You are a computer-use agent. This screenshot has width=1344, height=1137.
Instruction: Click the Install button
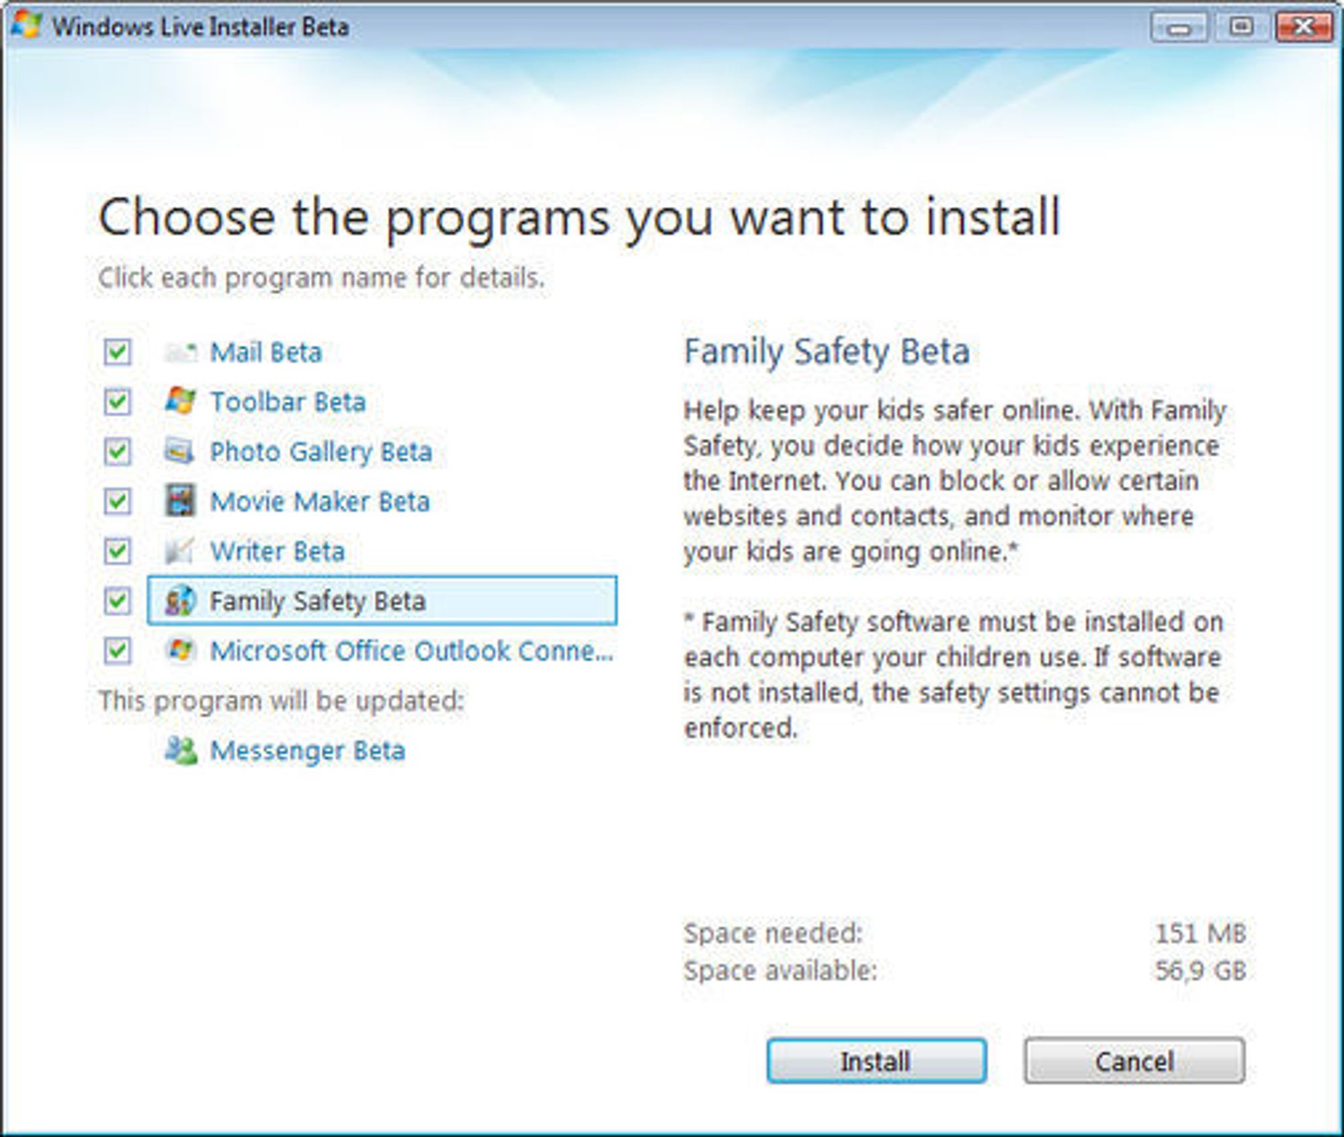pyautogui.click(x=876, y=1062)
